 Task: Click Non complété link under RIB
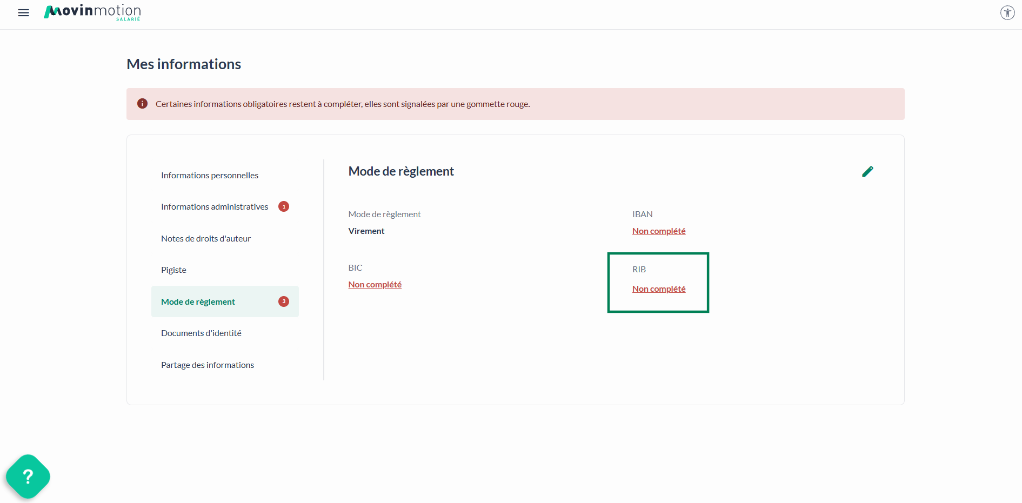coord(659,289)
